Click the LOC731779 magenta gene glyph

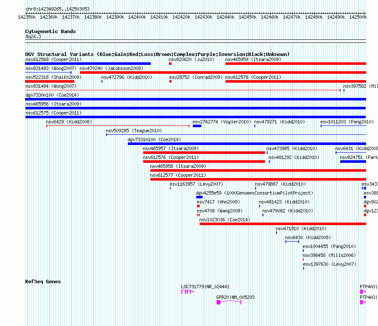tap(188, 292)
